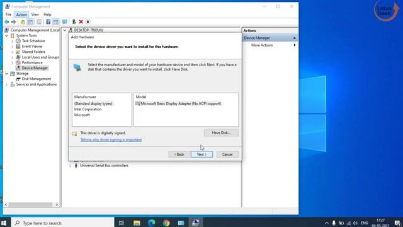The image size is (403, 227).
Task: Click the Update driver green toolbar icon
Action: (x=74, y=22)
